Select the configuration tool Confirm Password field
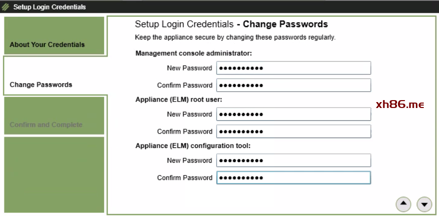 point(293,178)
